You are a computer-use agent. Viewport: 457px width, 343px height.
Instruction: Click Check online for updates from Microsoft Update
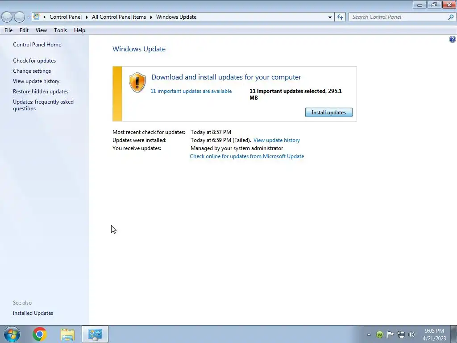(x=247, y=156)
